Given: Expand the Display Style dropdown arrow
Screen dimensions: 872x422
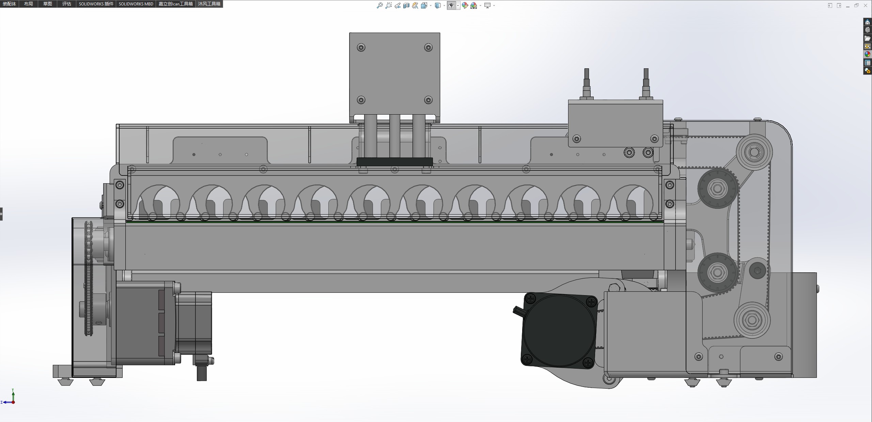Looking at the screenshot, I should click(x=444, y=5).
